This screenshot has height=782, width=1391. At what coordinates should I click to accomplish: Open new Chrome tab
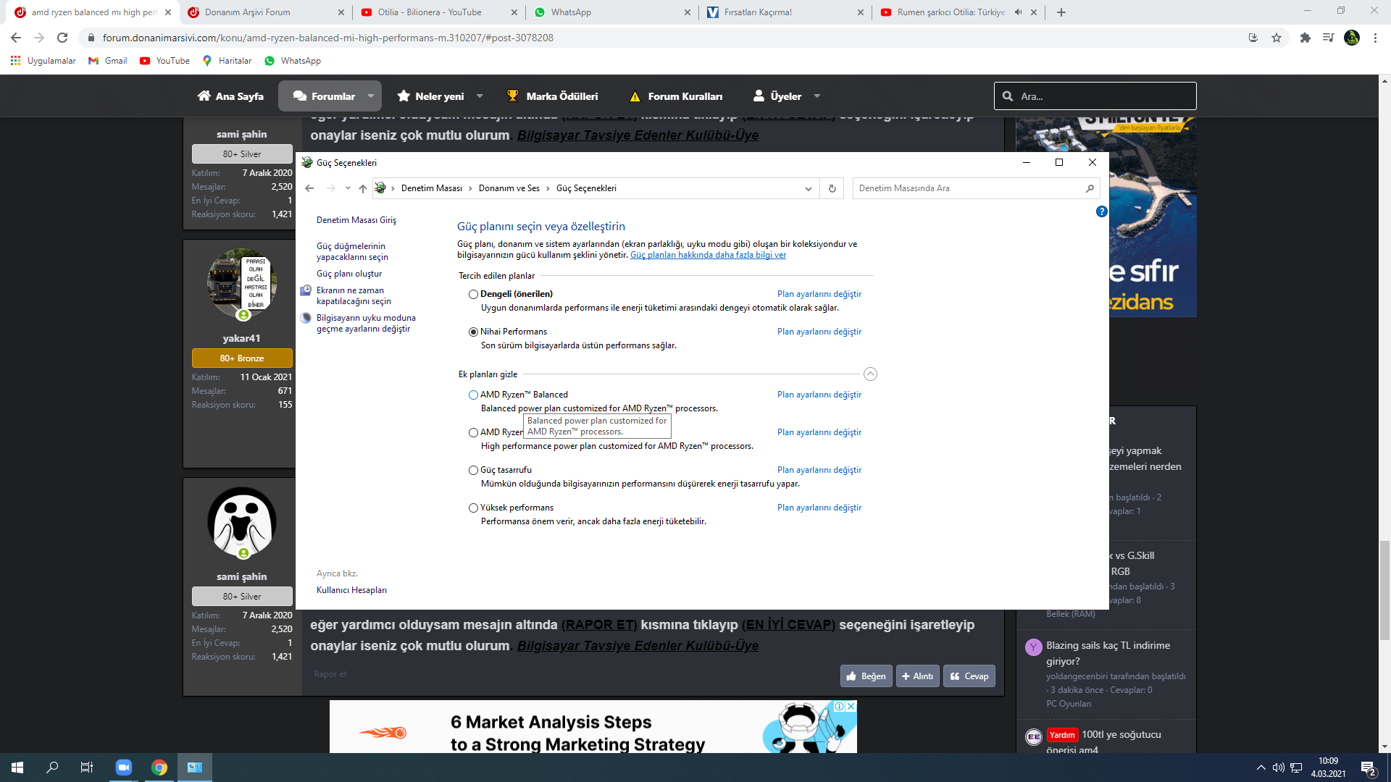[1061, 12]
